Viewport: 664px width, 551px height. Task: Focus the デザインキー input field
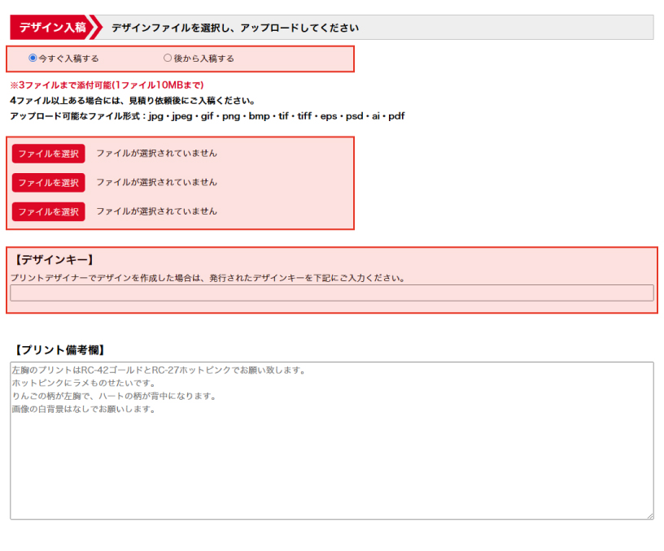click(x=331, y=293)
